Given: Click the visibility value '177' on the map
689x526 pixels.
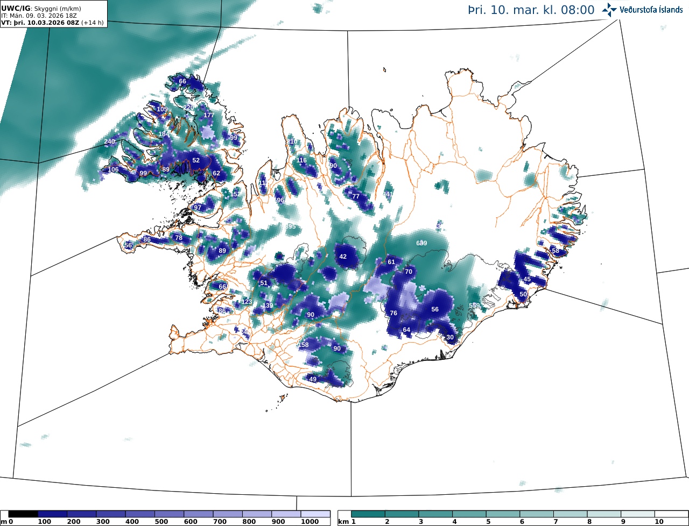Looking at the screenshot, I should click(x=209, y=115).
